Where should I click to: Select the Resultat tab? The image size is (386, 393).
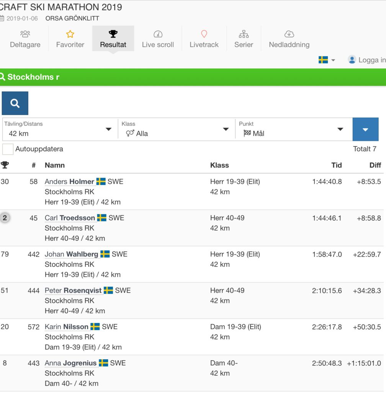click(113, 39)
